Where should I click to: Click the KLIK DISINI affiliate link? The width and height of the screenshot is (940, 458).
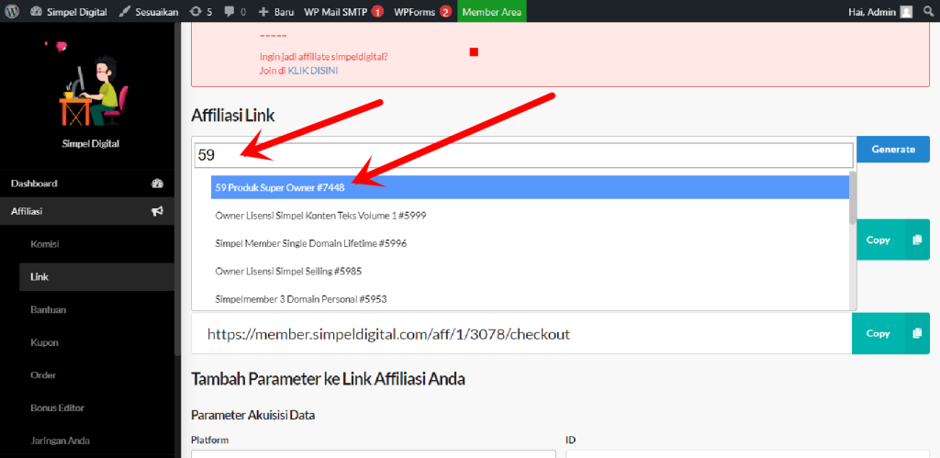(x=313, y=71)
